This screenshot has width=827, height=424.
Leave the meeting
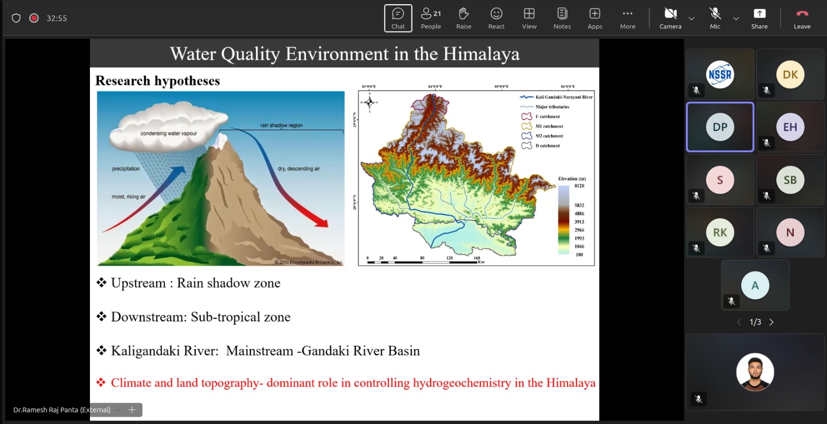click(802, 18)
